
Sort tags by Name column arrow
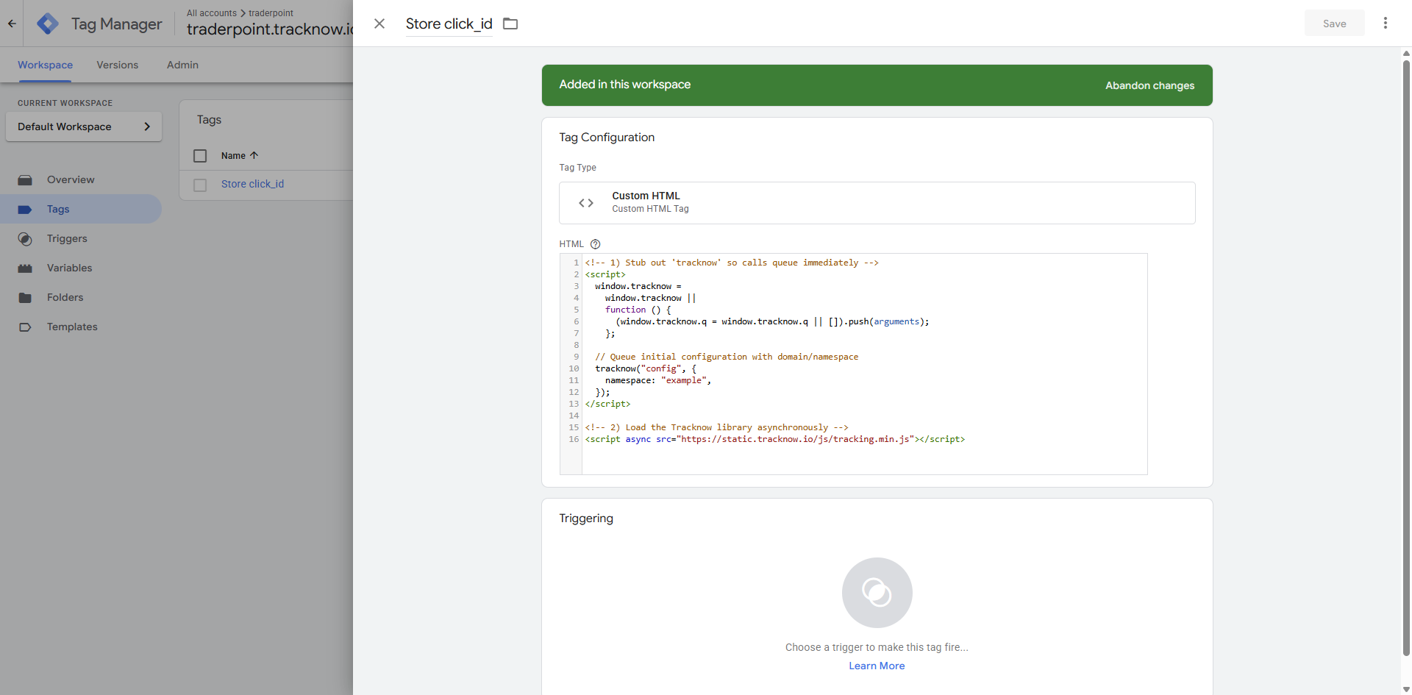pos(254,156)
